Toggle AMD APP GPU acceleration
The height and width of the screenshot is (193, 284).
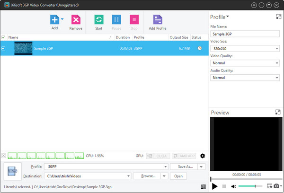click(184, 156)
